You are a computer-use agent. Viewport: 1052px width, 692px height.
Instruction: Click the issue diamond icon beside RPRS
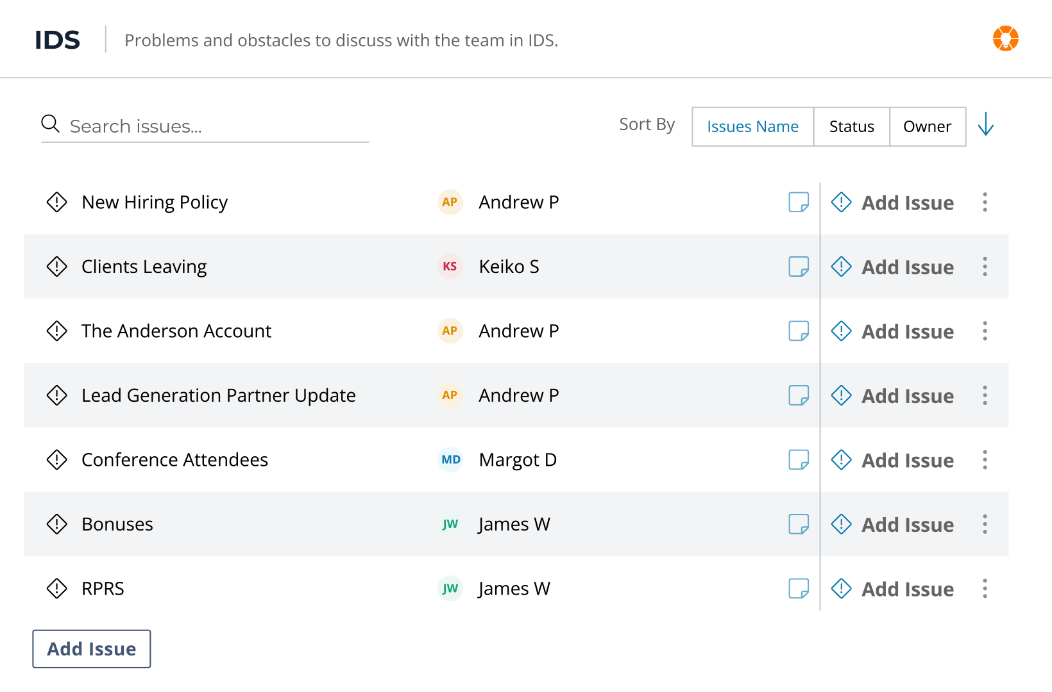tap(57, 588)
